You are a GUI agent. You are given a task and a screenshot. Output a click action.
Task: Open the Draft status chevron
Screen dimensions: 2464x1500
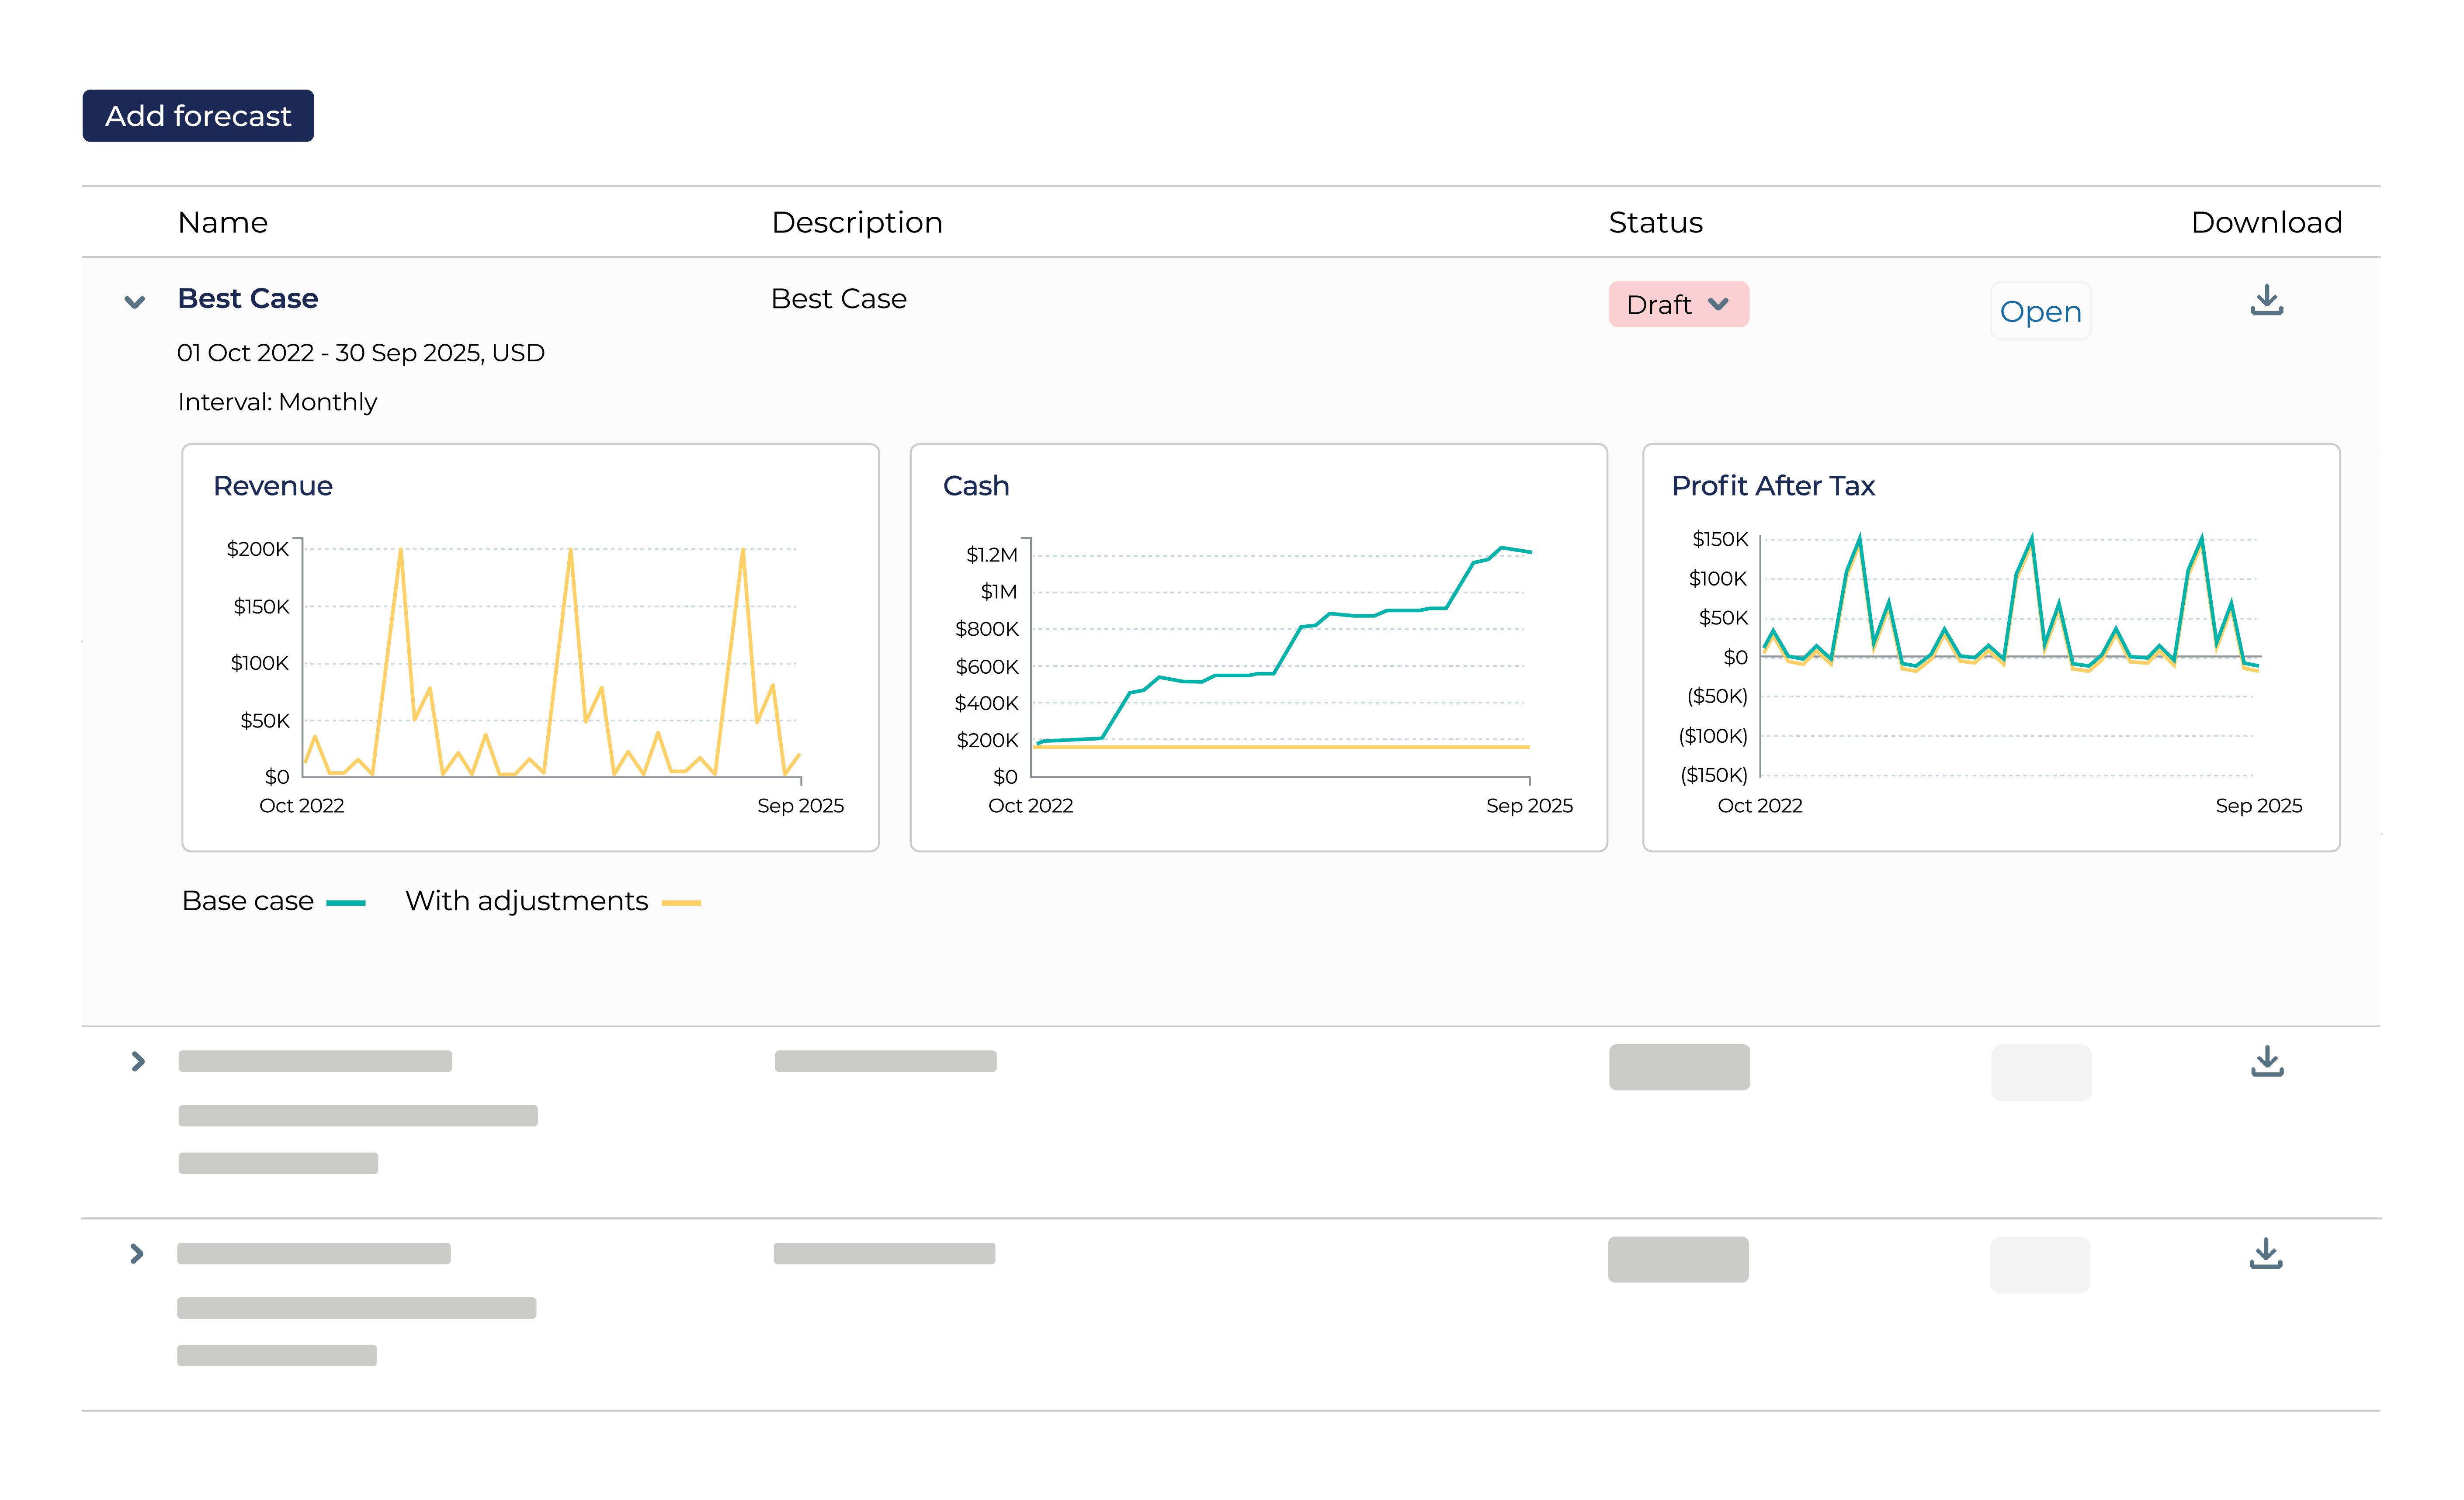(x=1718, y=304)
